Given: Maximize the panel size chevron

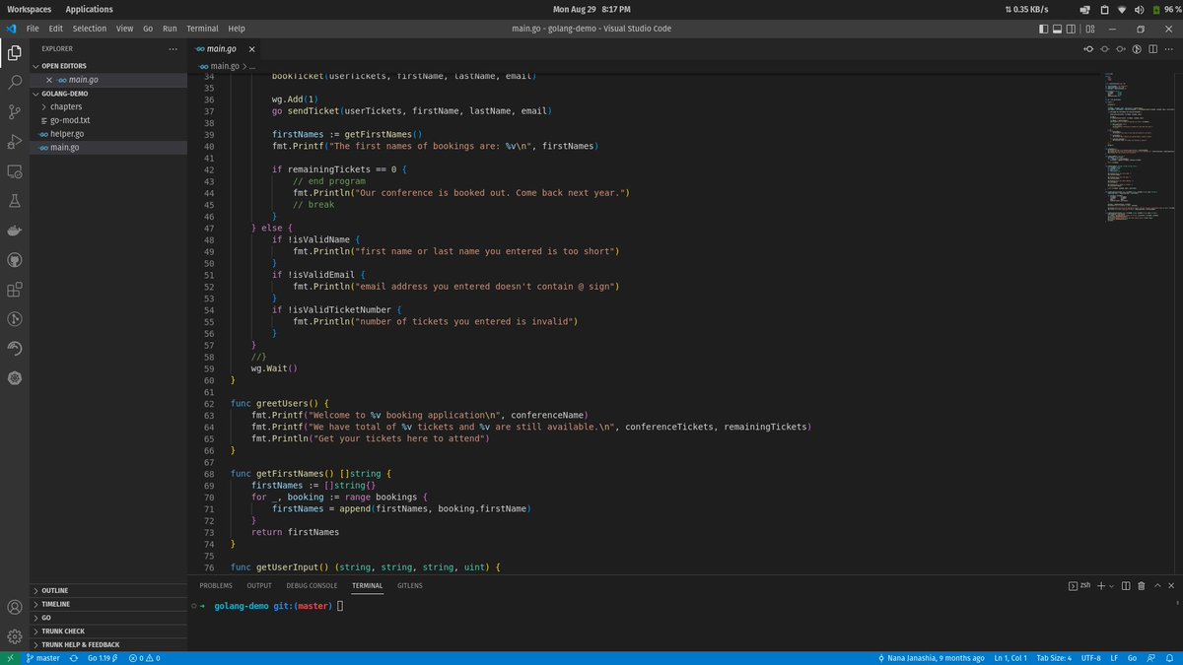Looking at the screenshot, I should coord(1156,585).
